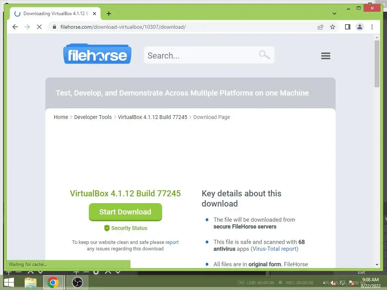Click the Action Center flag icon

351,283
